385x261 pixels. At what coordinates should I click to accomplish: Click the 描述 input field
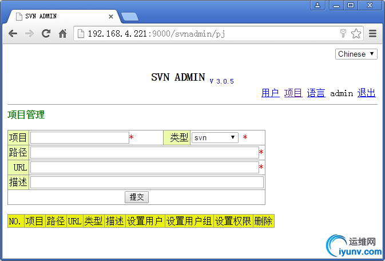[x=147, y=183]
